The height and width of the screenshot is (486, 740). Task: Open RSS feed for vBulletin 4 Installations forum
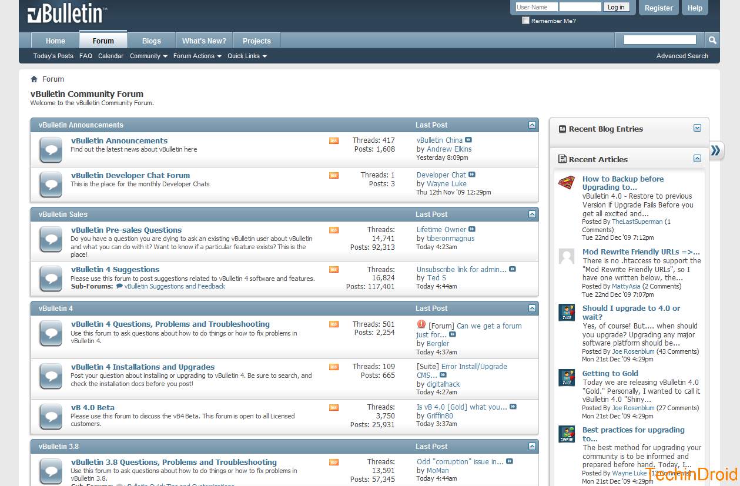coord(334,367)
